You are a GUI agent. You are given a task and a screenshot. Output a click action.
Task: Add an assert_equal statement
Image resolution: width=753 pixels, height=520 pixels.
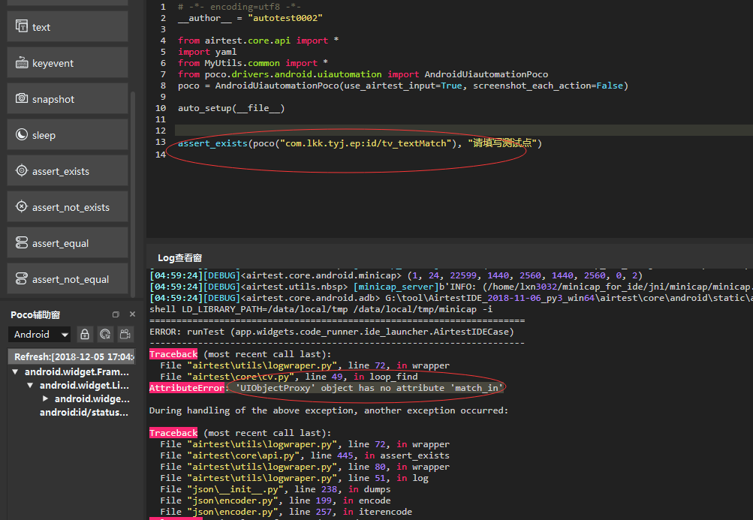point(68,242)
